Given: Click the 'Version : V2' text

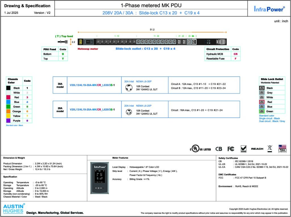Looking at the screenshot, I should pyautogui.click(x=42, y=13).
